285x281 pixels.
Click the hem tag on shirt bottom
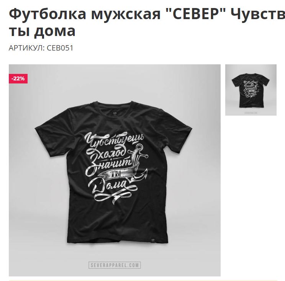(152, 240)
